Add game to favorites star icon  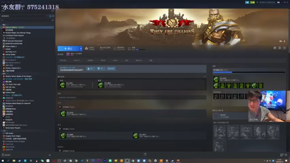click(x=285, y=48)
